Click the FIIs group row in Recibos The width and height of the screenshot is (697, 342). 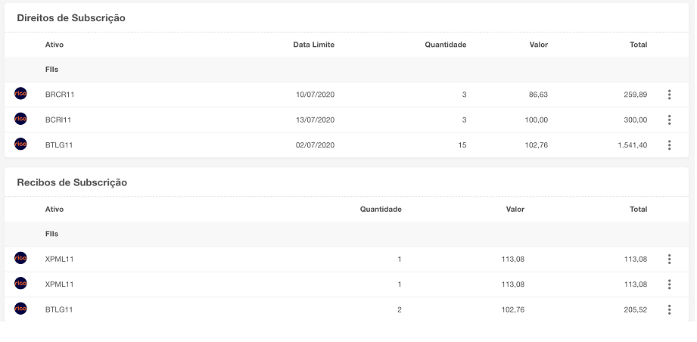(52, 235)
